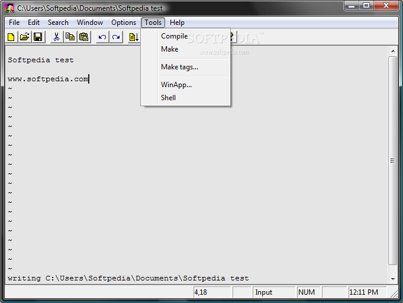Screen dimensions: 403x303
Task: Click the Cut scissors icon
Action: (57, 37)
